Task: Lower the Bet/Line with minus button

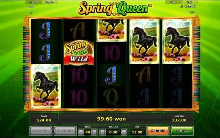Action: click(x=102, y=132)
